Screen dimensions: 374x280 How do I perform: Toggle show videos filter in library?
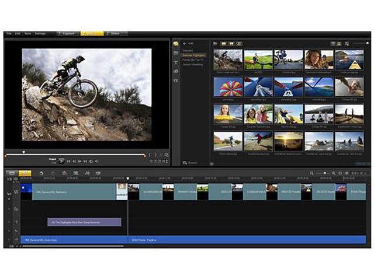pos(224,43)
